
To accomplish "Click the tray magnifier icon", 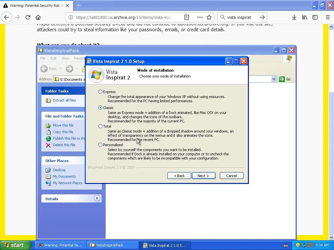I will [310, 245].
